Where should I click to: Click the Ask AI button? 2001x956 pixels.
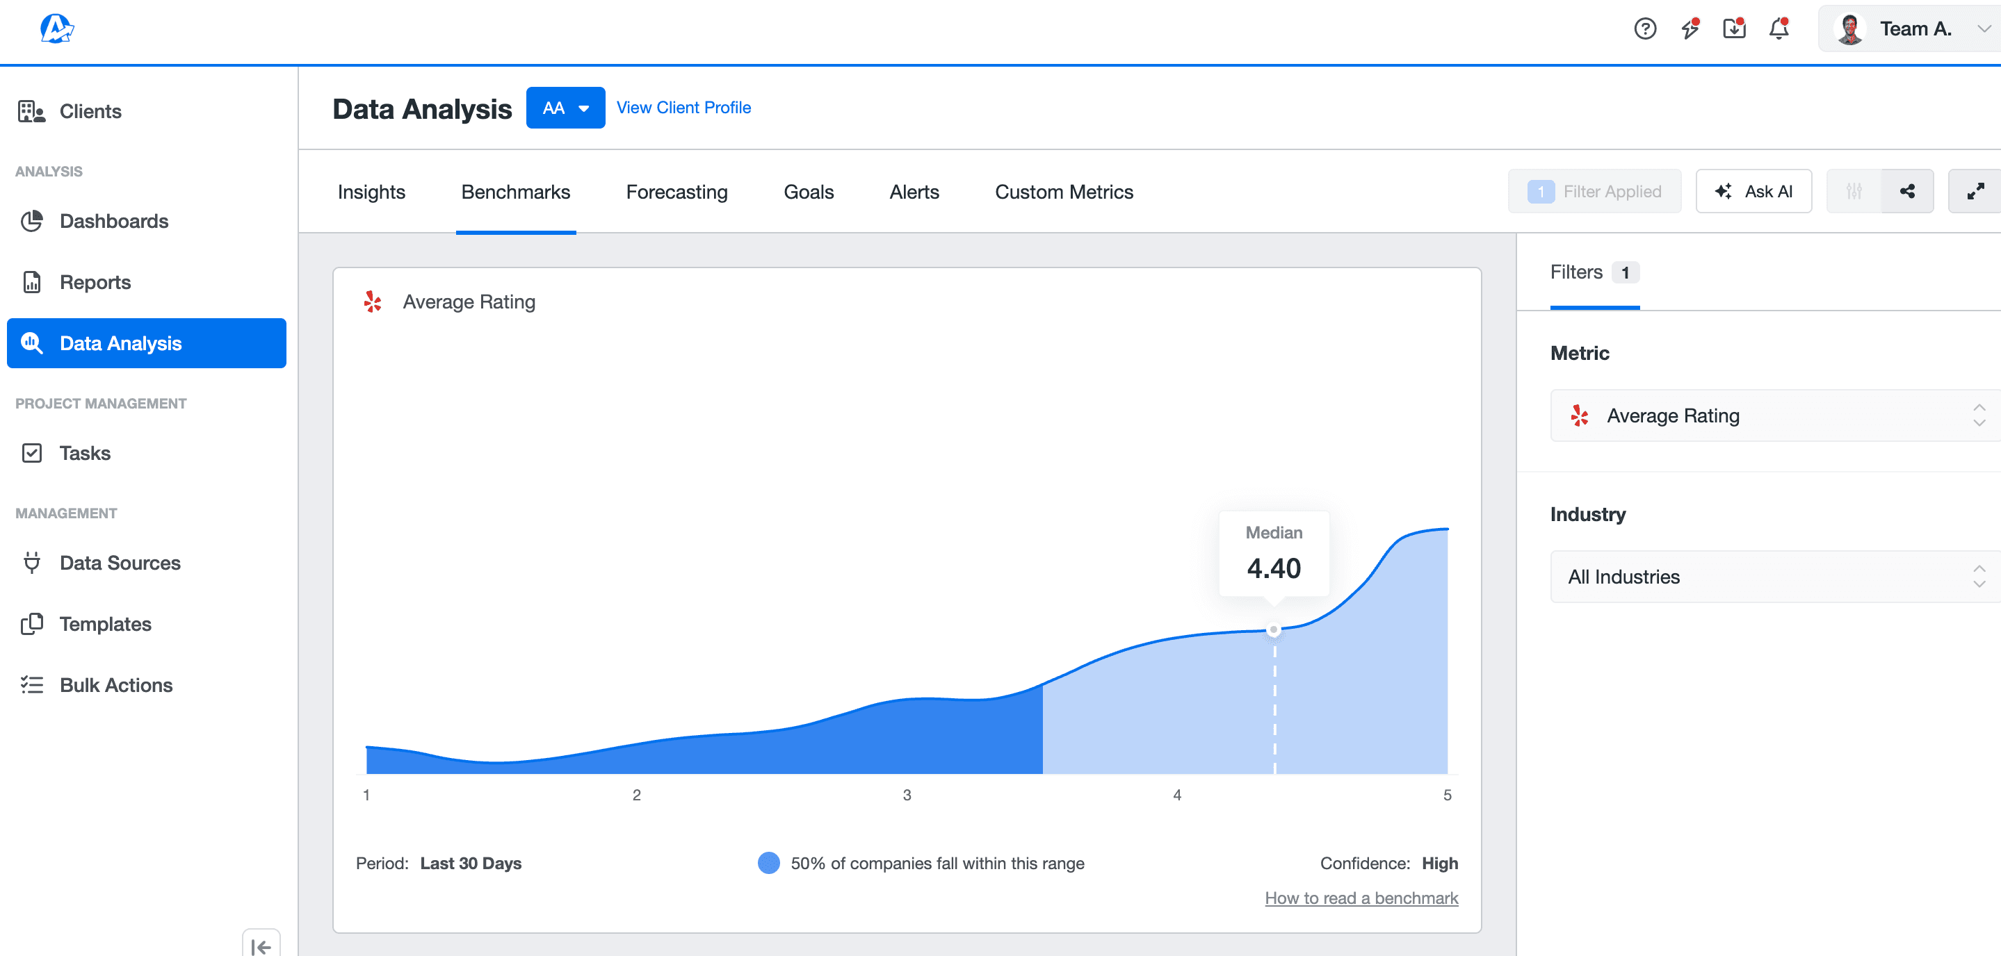click(1754, 191)
